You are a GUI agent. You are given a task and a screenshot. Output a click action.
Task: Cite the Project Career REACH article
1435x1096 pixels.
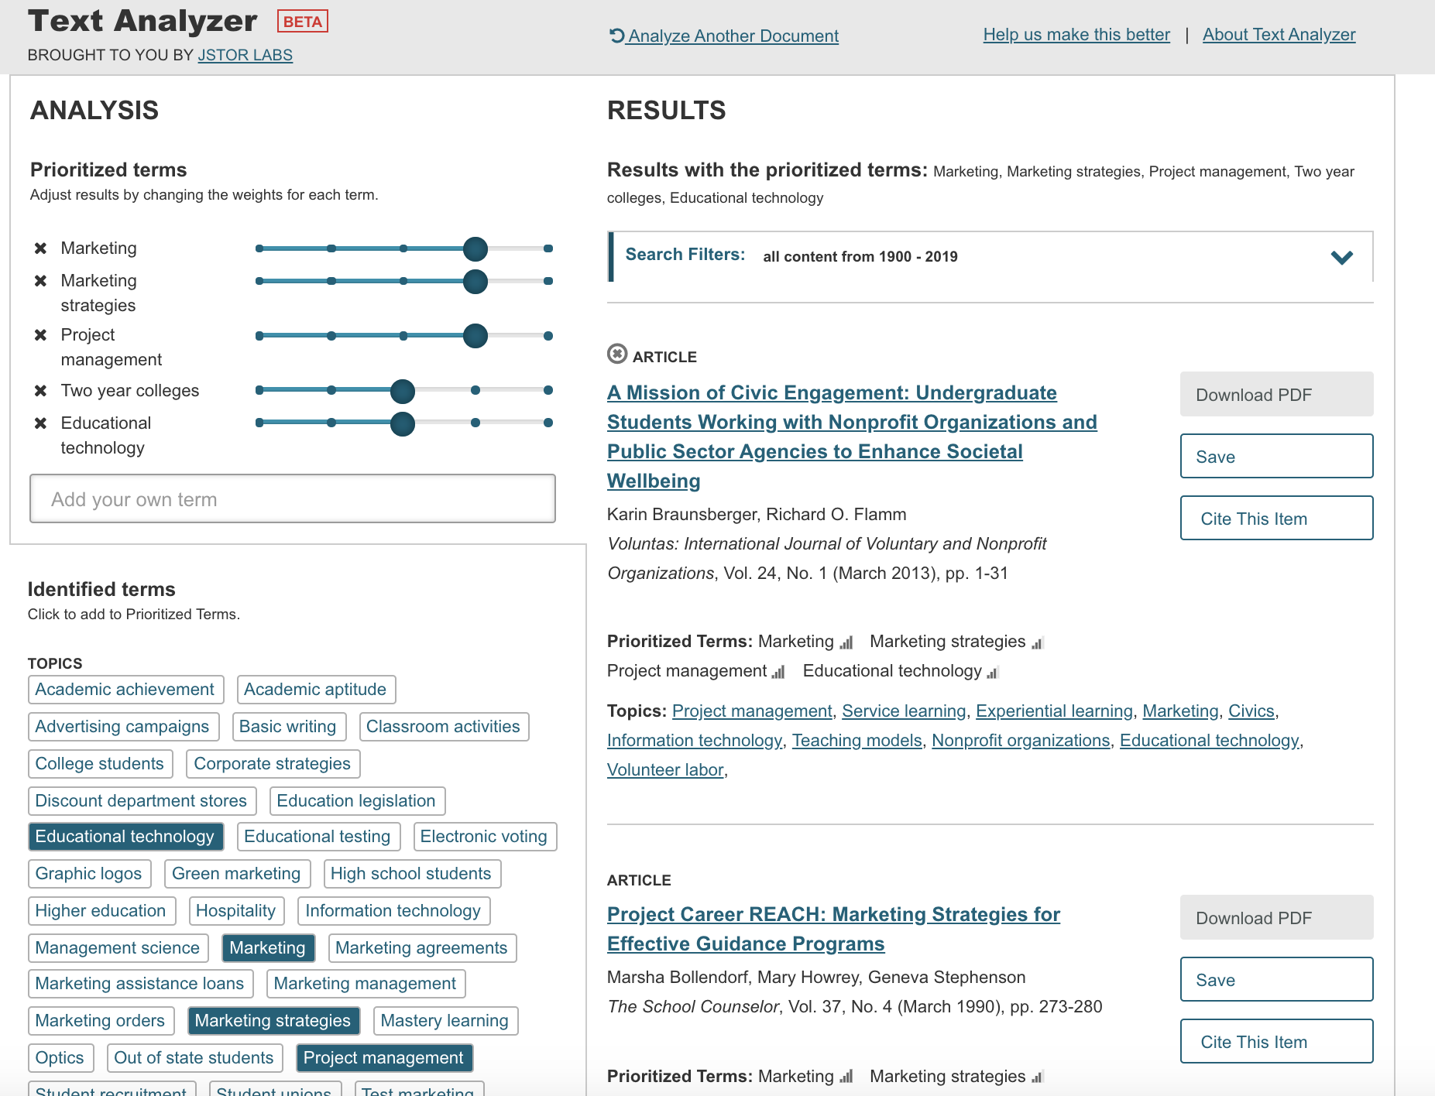1276,1041
